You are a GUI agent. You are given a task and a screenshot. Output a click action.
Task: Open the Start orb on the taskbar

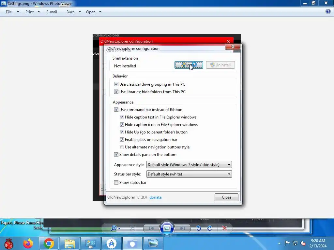click(x=8, y=243)
